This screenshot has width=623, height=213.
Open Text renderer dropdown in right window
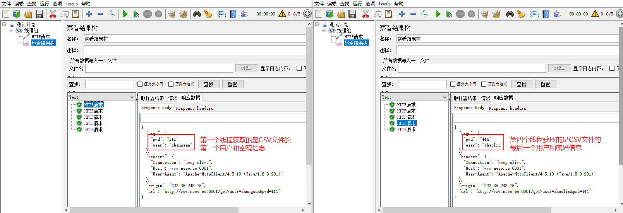tap(415, 97)
